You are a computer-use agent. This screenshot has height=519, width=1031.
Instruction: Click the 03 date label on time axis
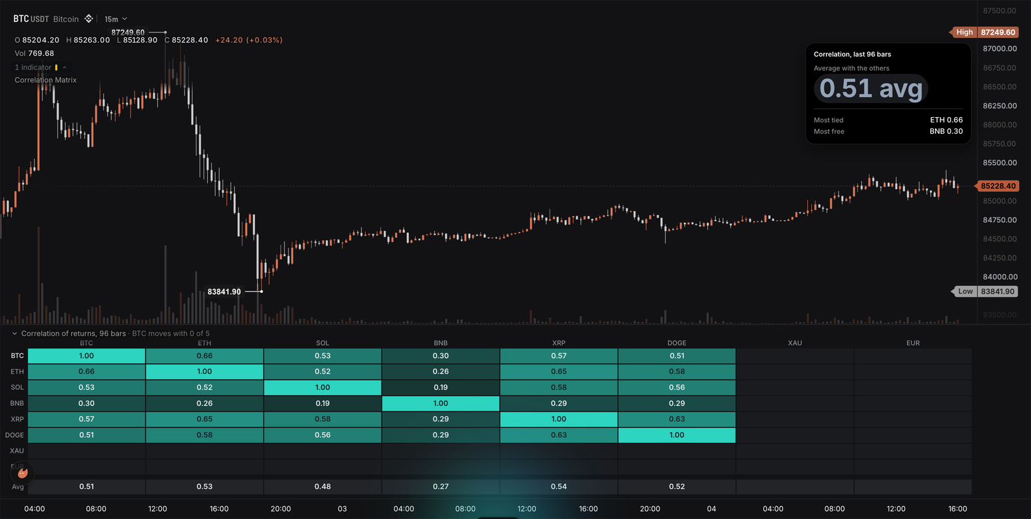342,509
